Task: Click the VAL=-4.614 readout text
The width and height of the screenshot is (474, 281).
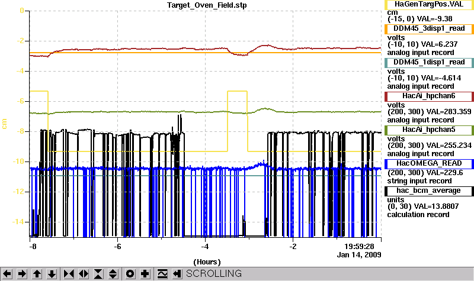Action: pyautogui.click(x=441, y=78)
